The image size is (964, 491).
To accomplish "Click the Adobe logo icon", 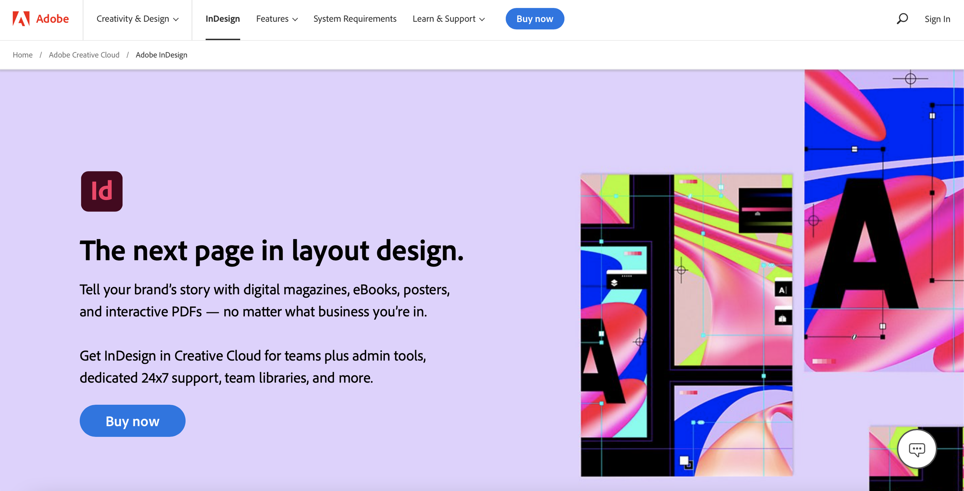I will point(21,18).
